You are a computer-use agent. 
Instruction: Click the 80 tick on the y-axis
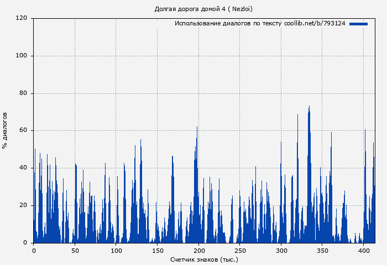(23, 93)
